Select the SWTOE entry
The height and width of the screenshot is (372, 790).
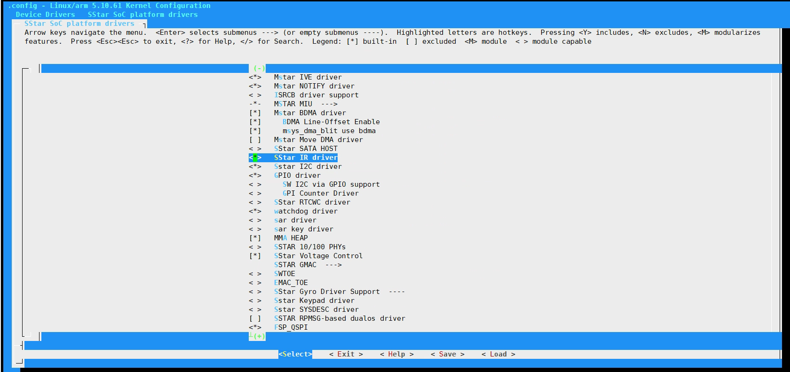coord(284,274)
